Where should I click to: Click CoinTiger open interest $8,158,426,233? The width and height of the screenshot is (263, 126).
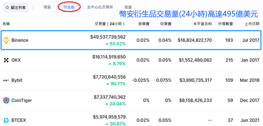click(196, 100)
